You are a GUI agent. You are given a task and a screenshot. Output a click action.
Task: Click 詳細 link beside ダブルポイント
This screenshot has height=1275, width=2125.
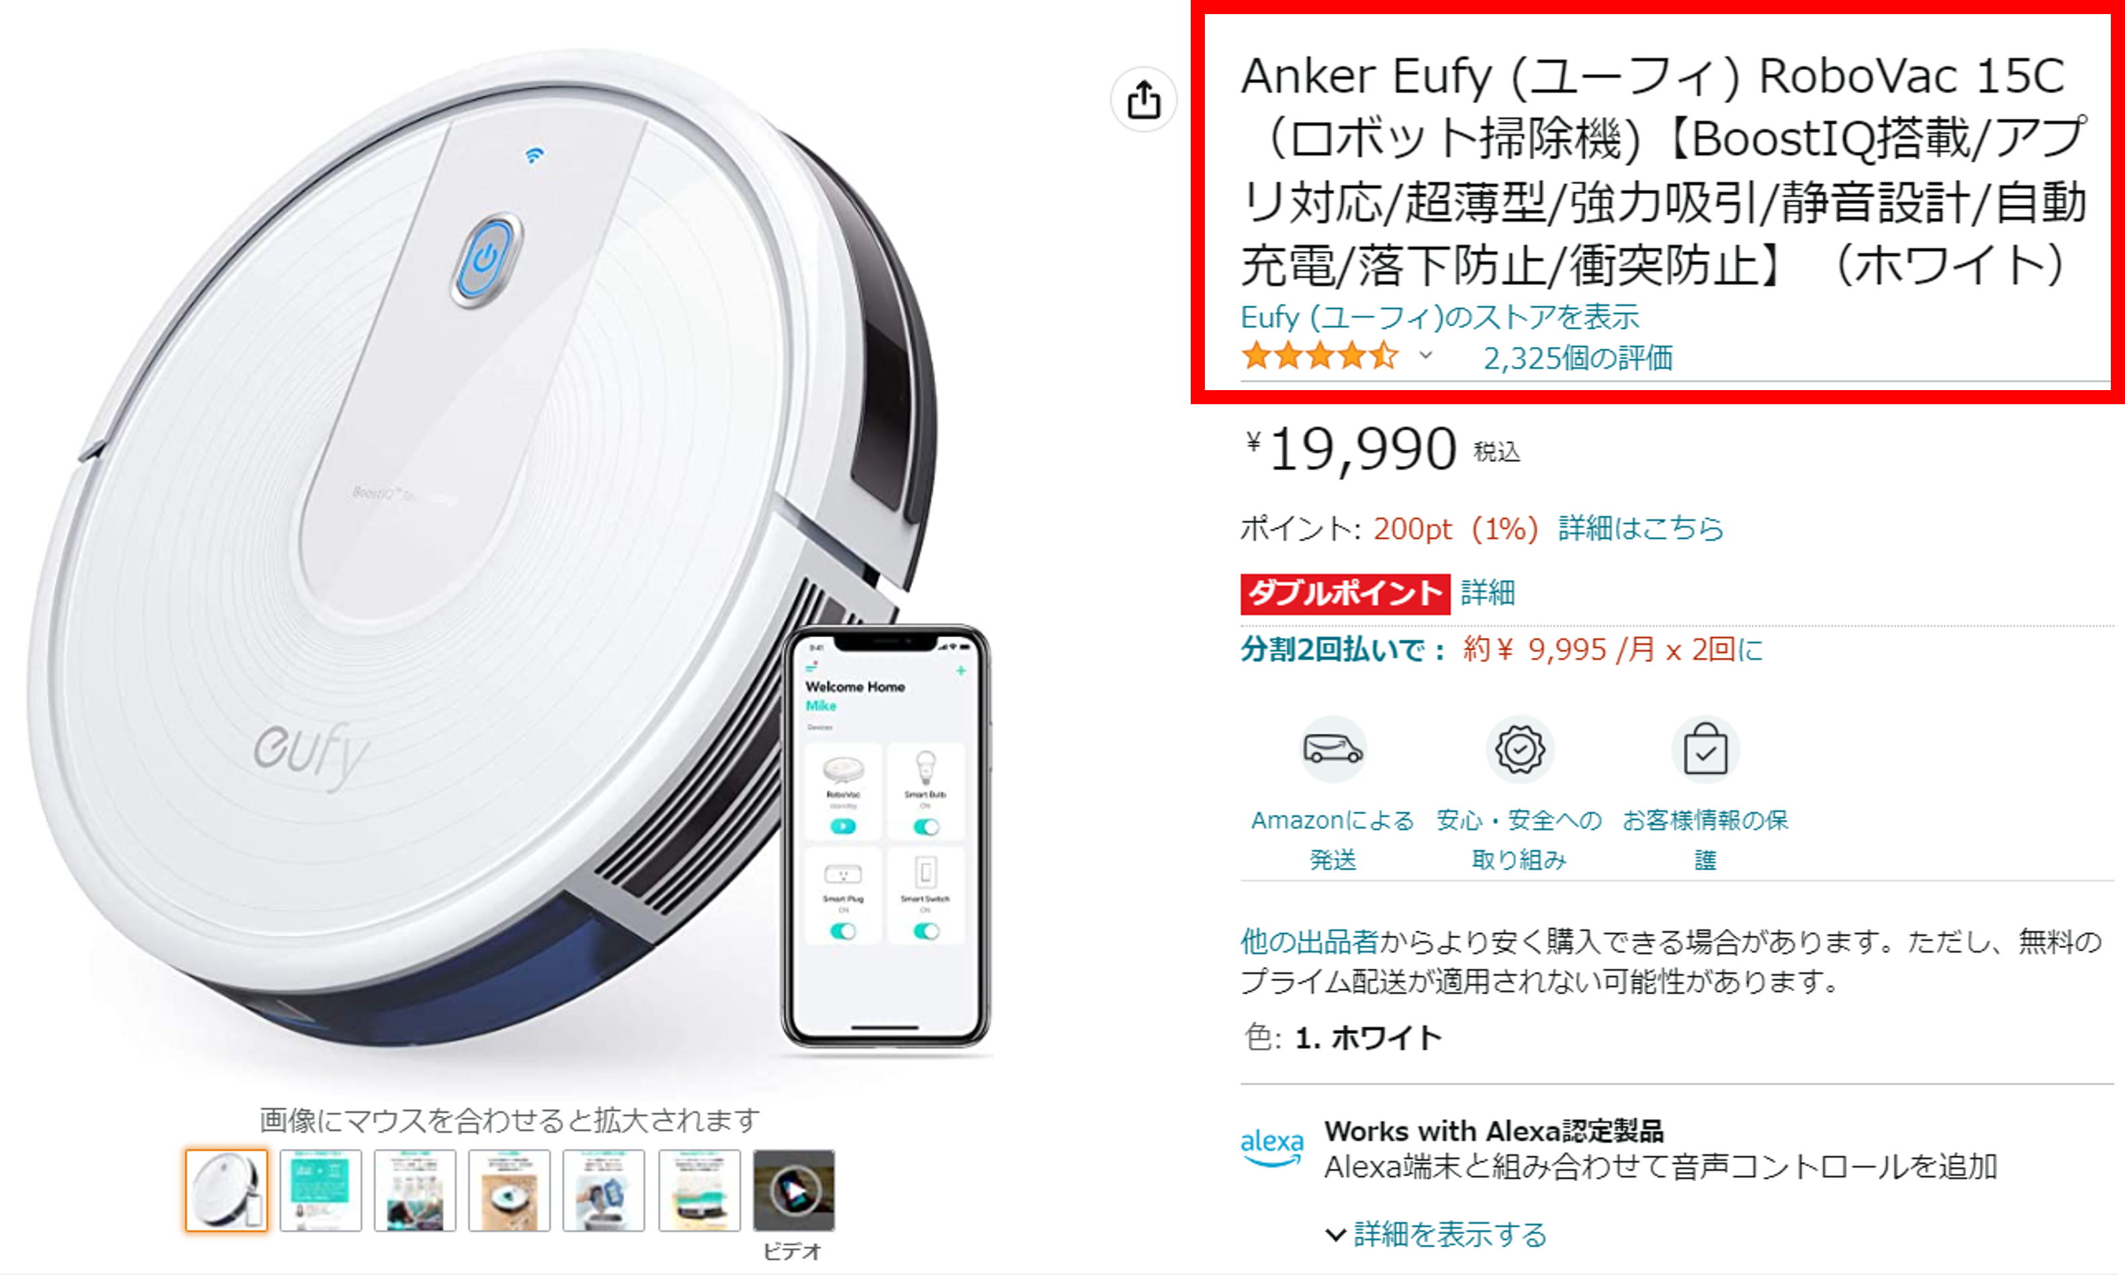pyautogui.click(x=1488, y=593)
